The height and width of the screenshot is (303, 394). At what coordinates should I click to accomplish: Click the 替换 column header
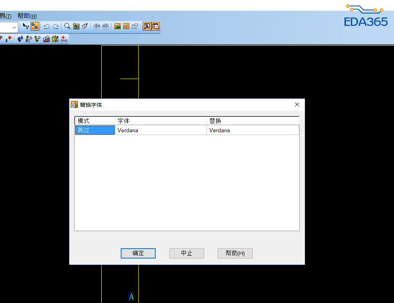pyautogui.click(x=253, y=121)
